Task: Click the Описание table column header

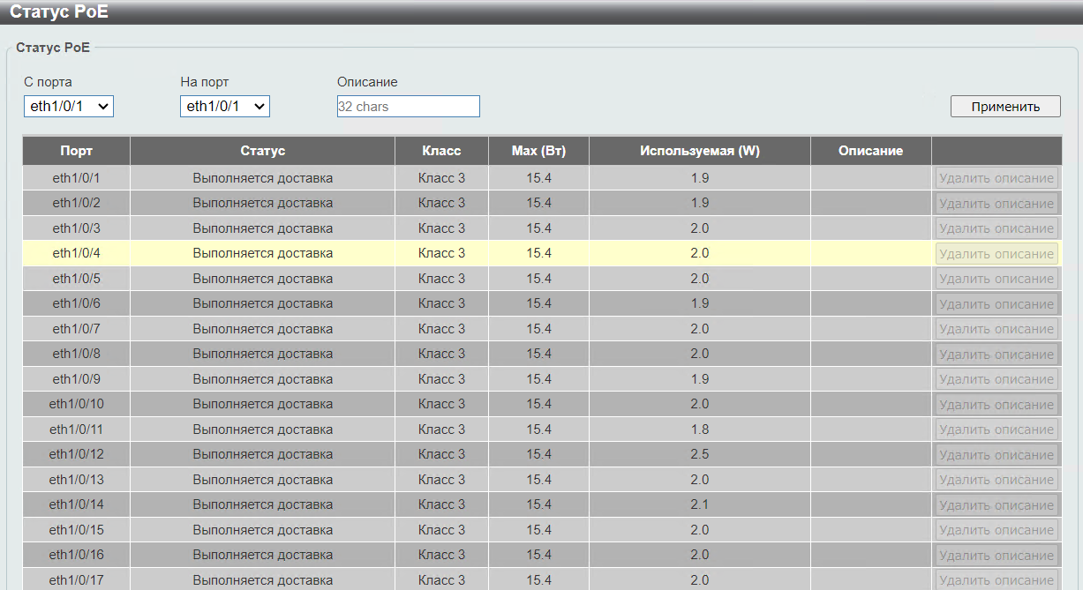Action: pyautogui.click(x=870, y=151)
